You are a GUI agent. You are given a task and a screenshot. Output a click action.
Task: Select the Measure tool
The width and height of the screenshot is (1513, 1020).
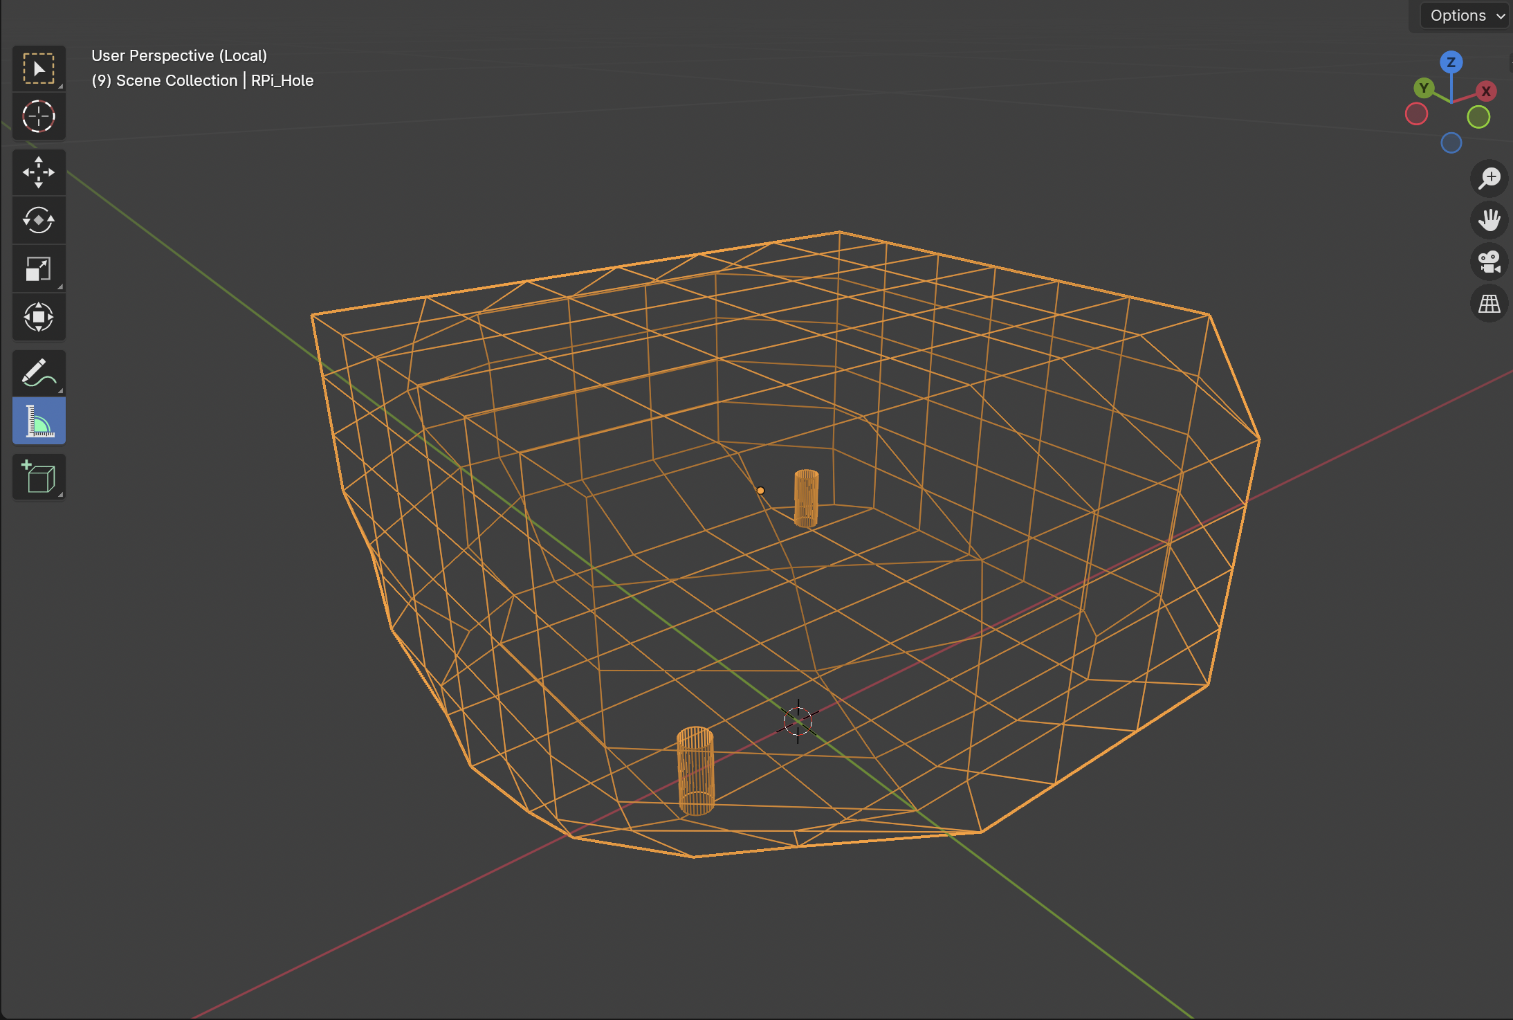tap(38, 421)
